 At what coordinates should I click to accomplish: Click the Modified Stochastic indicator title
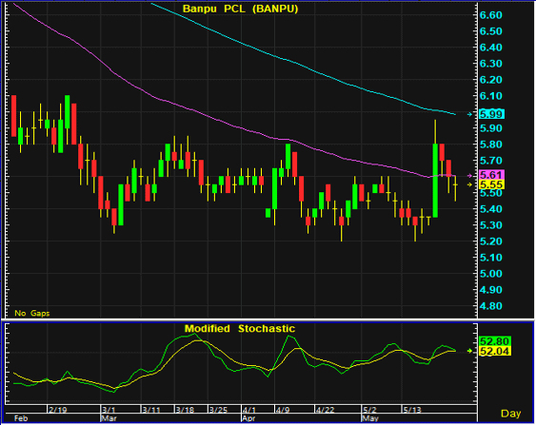click(x=240, y=328)
